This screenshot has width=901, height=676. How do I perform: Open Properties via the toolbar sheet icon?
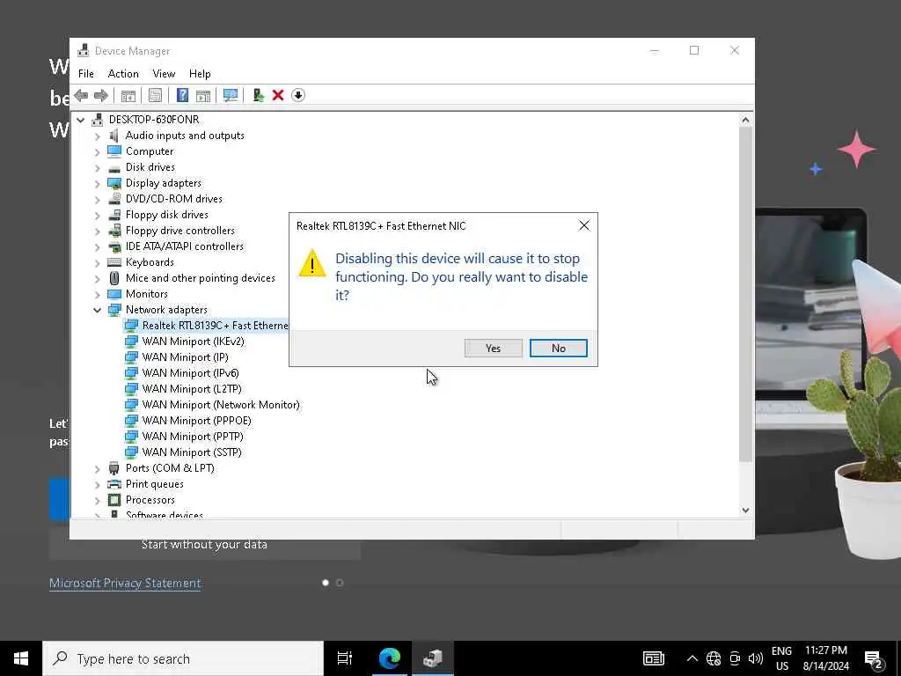point(155,95)
